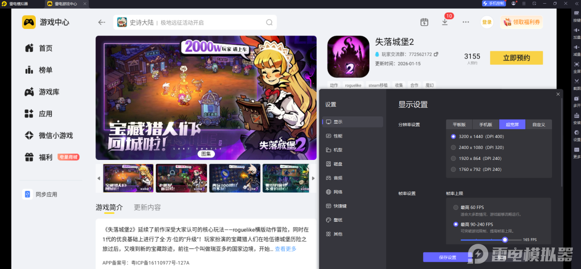Click the 登录 login button

[487, 22]
